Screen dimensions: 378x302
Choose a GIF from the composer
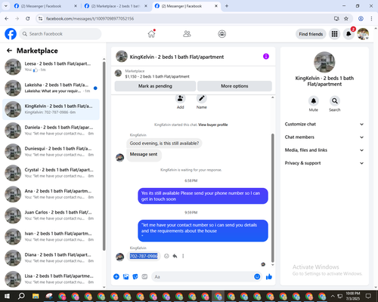(x=144, y=276)
